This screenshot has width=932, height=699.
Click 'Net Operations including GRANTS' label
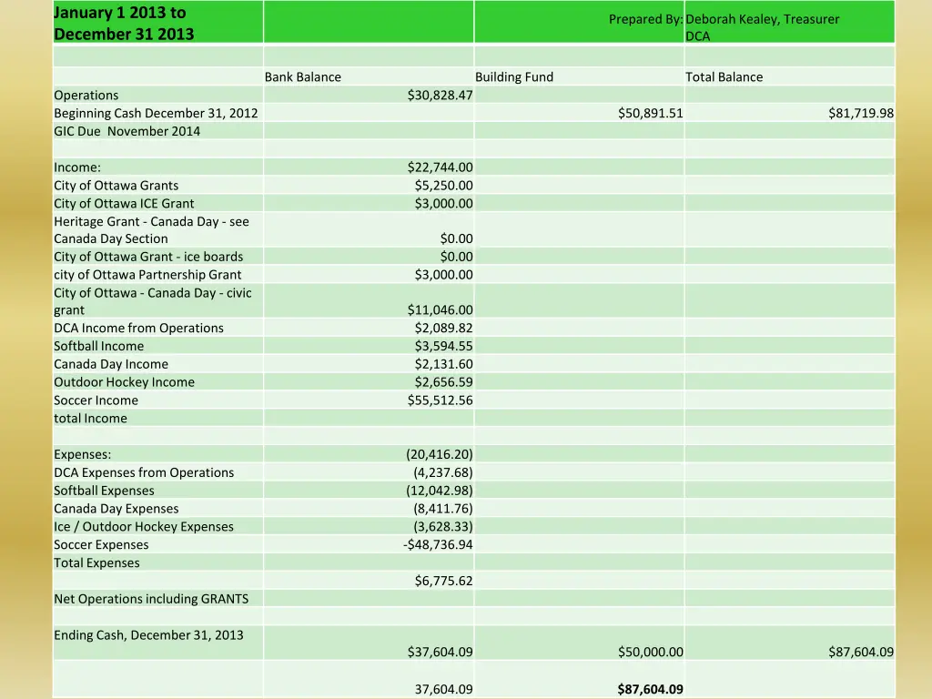pyautogui.click(x=151, y=599)
